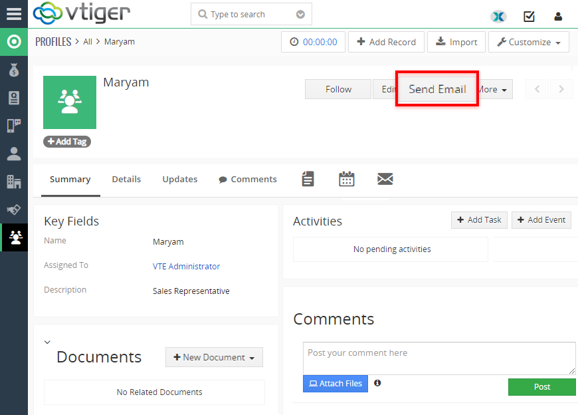Viewport: 578px width, 415px height.
Task: Click the No Related Documents text
Action: point(159,392)
